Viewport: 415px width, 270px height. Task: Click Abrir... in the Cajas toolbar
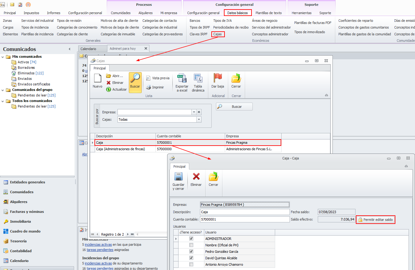114,76
